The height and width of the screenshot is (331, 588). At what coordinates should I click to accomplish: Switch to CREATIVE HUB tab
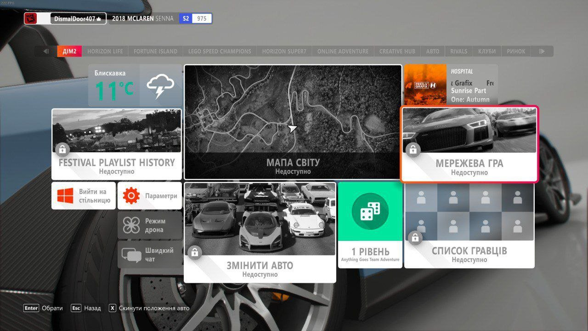tap(397, 51)
